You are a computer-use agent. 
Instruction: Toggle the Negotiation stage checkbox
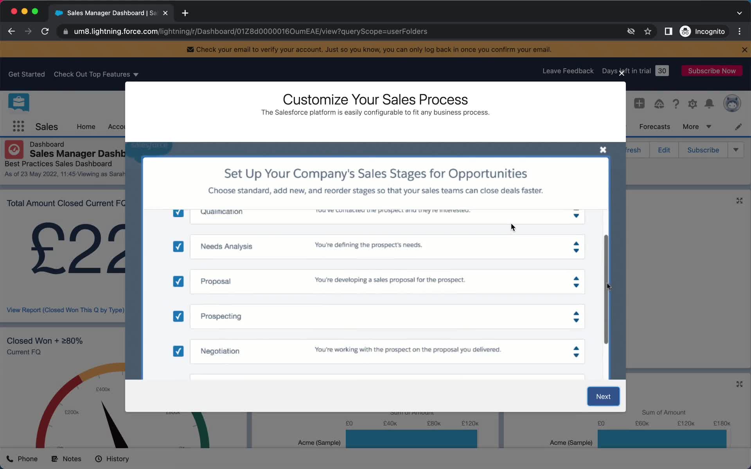point(178,351)
